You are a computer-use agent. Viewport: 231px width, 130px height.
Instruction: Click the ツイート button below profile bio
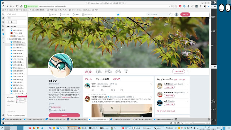coord(64,116)
